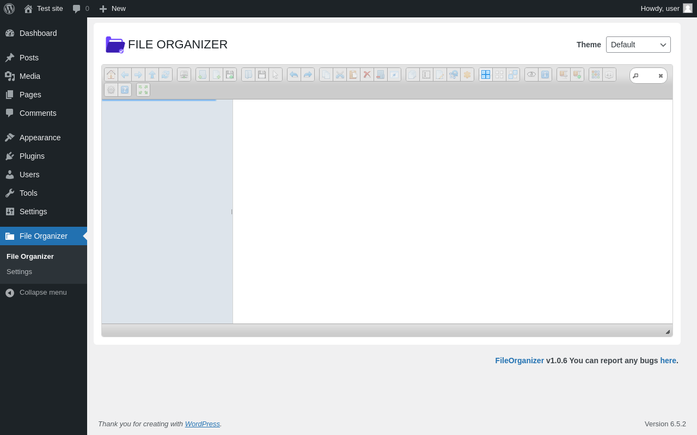Click the 'here' bug report link
697x435 pixels.
(x=668, y=361)
